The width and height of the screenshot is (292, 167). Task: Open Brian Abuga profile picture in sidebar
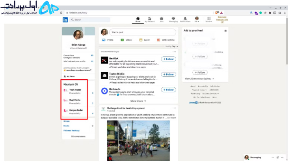tap(78, 35)
